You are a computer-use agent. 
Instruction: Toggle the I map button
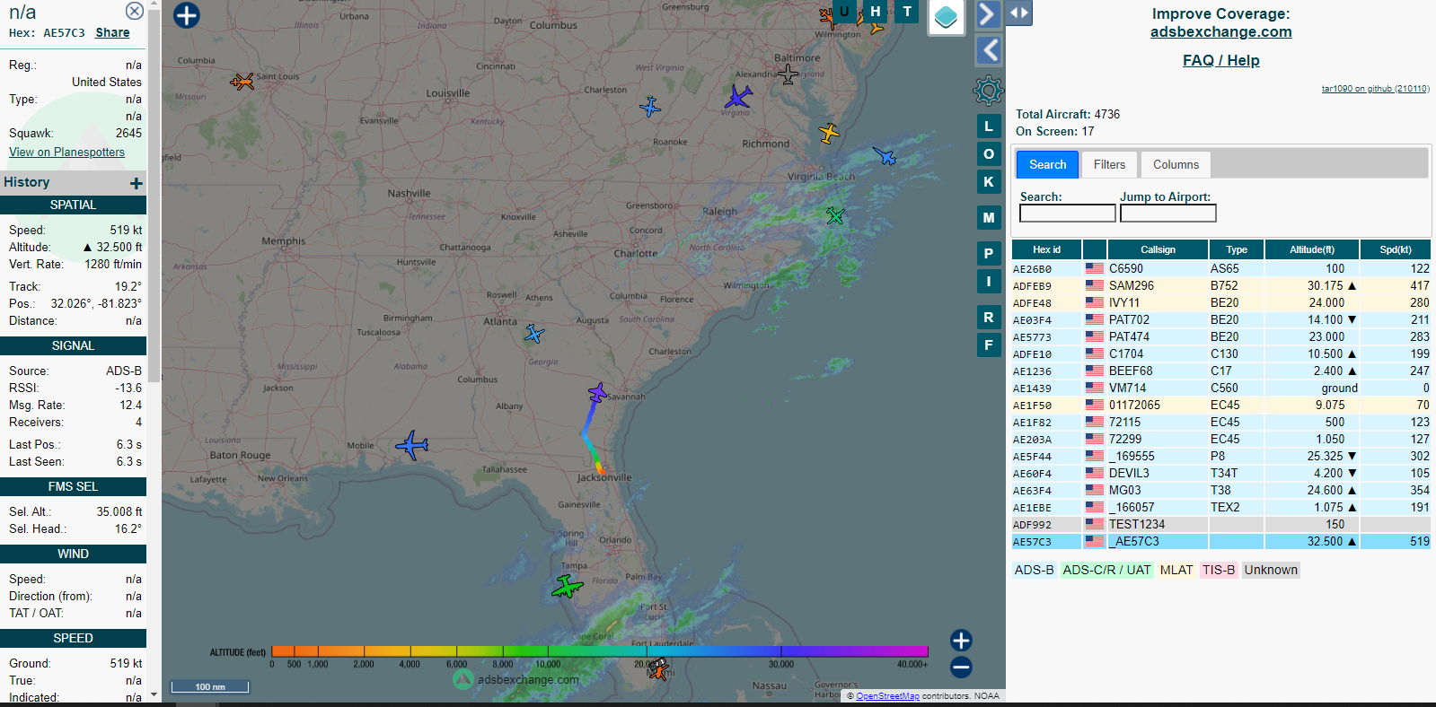click(989, 282)
